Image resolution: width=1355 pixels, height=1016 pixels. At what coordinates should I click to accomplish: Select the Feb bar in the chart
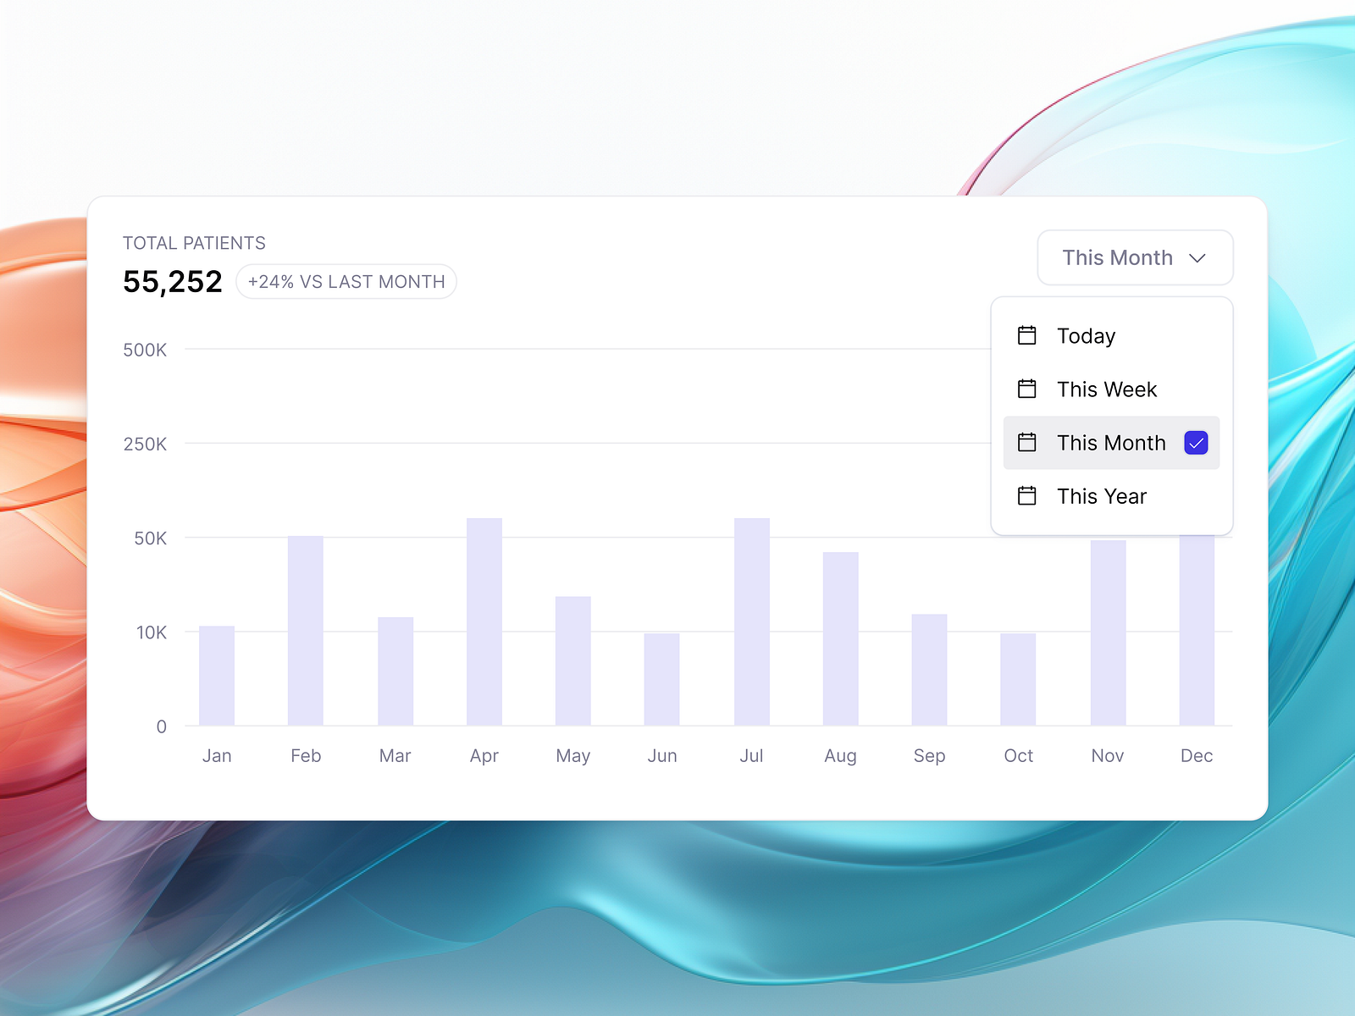306,631
